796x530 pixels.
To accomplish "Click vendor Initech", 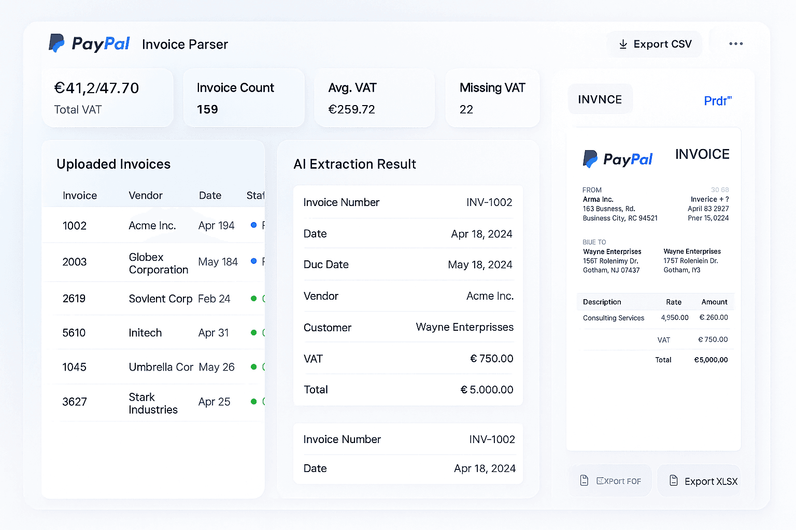I will coord(145,332).
